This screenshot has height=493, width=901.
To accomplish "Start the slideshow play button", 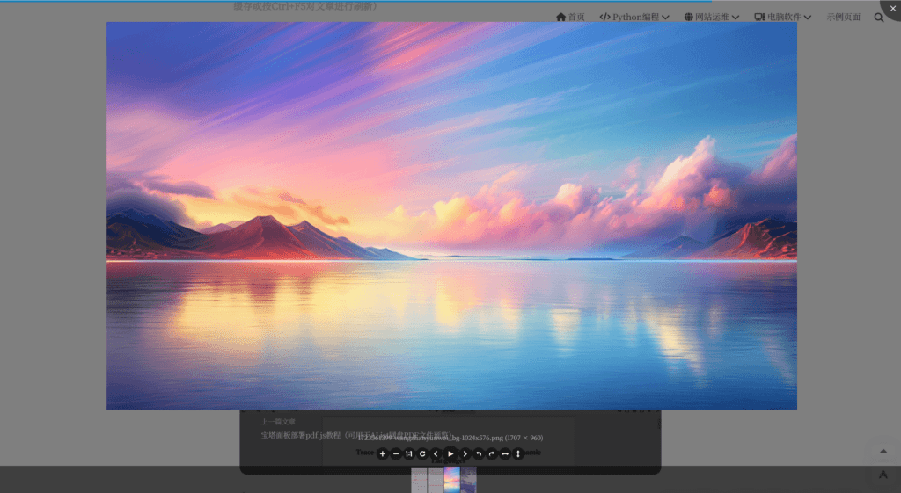I will [x=450, y=453].
